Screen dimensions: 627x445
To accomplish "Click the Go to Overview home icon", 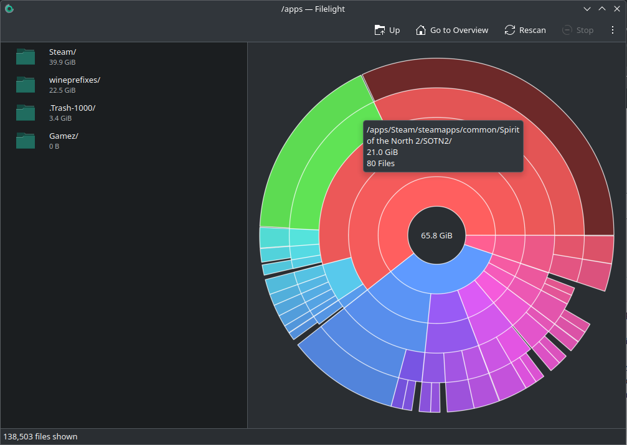I will [x=421, y=30].
